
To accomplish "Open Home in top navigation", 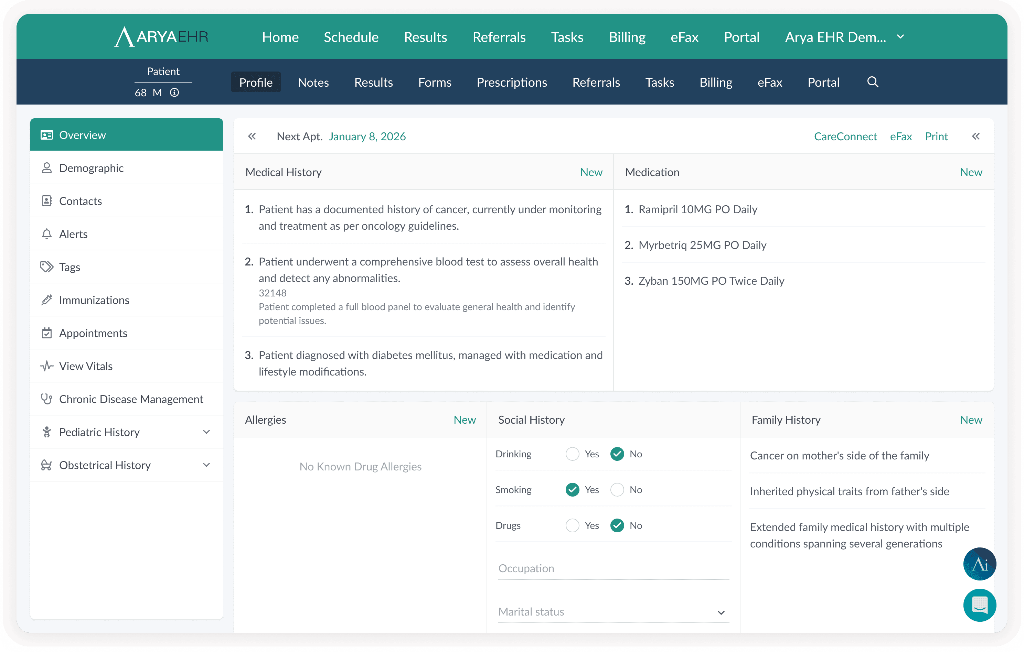I will [280, 37].
